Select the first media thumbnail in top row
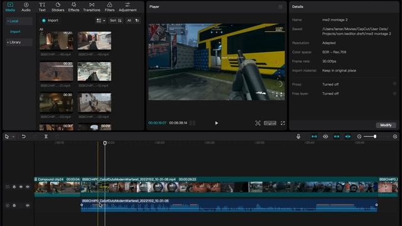 (57, 40)
